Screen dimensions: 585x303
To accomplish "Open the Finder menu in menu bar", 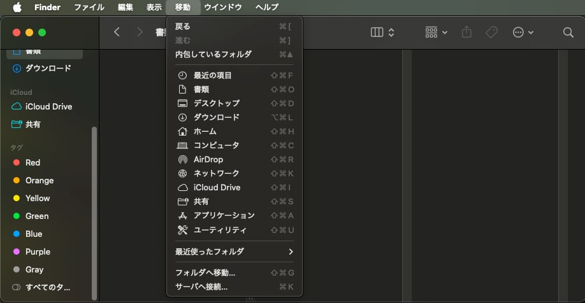I will coord(47,7).
